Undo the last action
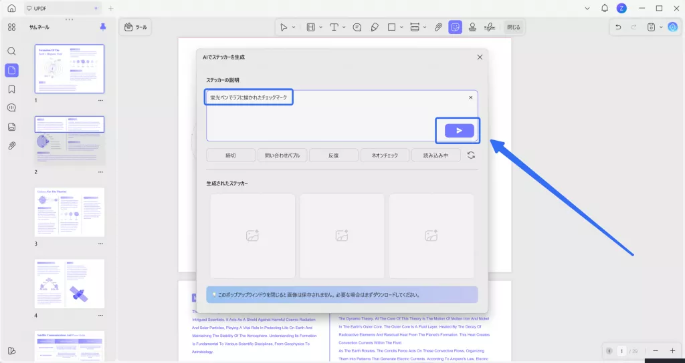Image resolution: width=685 pixels, height=363 pixels. tap(618, 27)
